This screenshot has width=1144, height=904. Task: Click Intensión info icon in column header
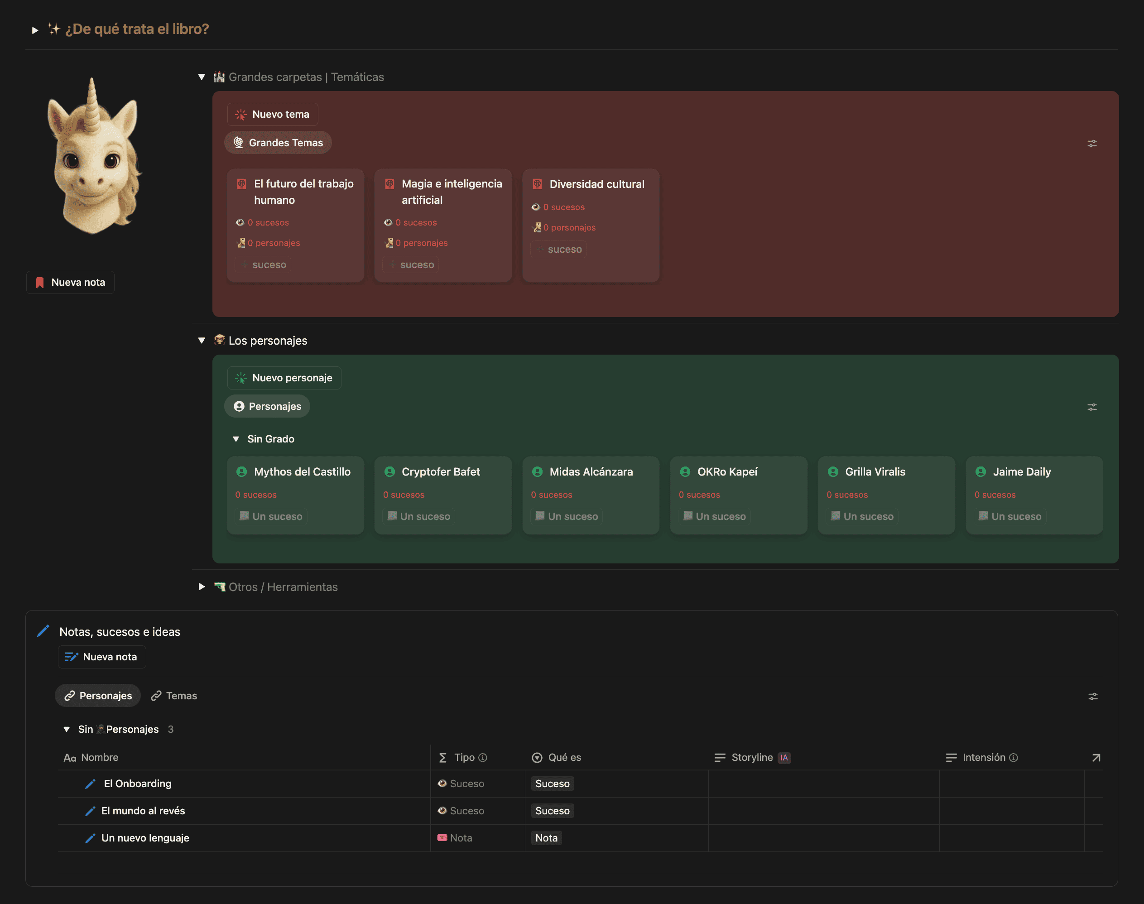coord(1013,758)
